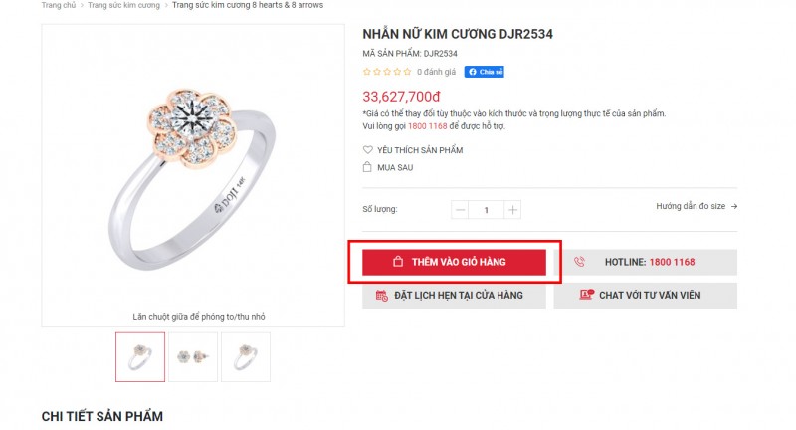
Task: Increase quantity with the plus button
Action: click(512, 210)
